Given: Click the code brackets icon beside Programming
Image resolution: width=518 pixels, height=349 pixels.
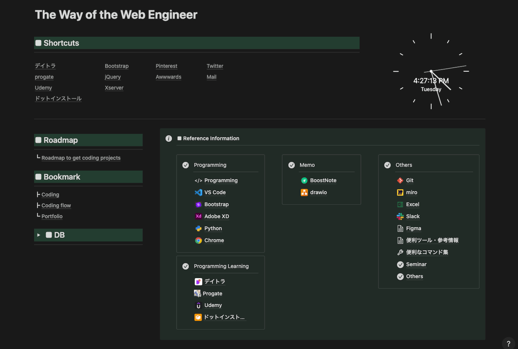Looking at the screenshot, I should pos(198,181).
